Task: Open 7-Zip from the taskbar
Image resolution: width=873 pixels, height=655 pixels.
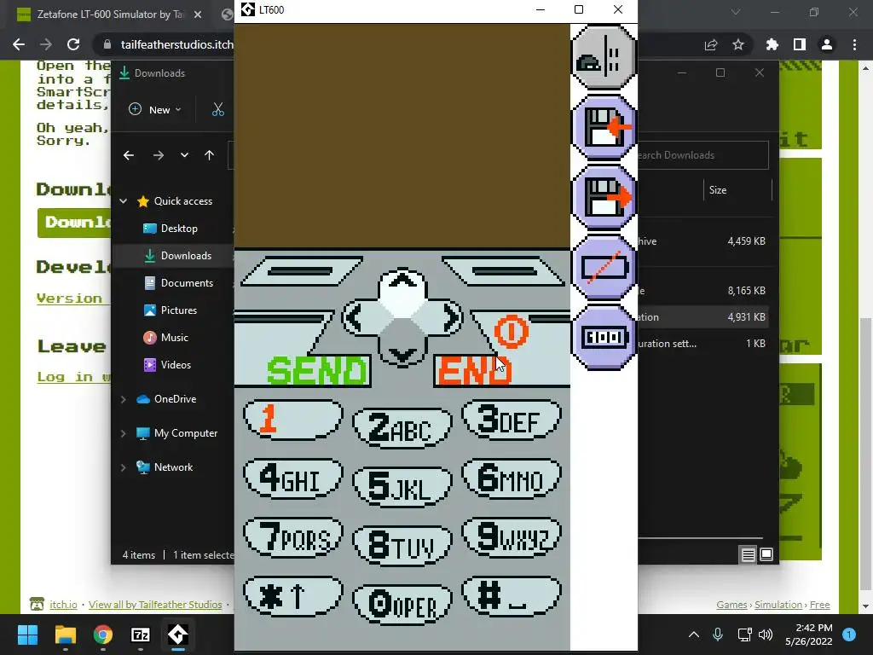Action: 141,635
